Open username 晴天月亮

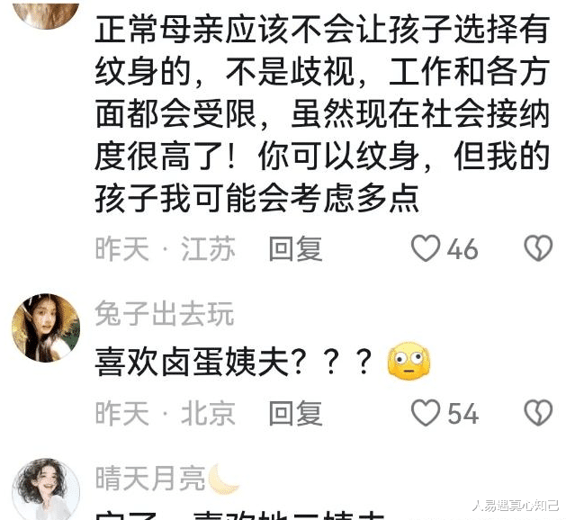(150, 478)
